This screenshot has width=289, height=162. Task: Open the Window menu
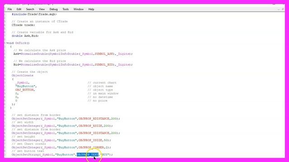pos(79,9)
